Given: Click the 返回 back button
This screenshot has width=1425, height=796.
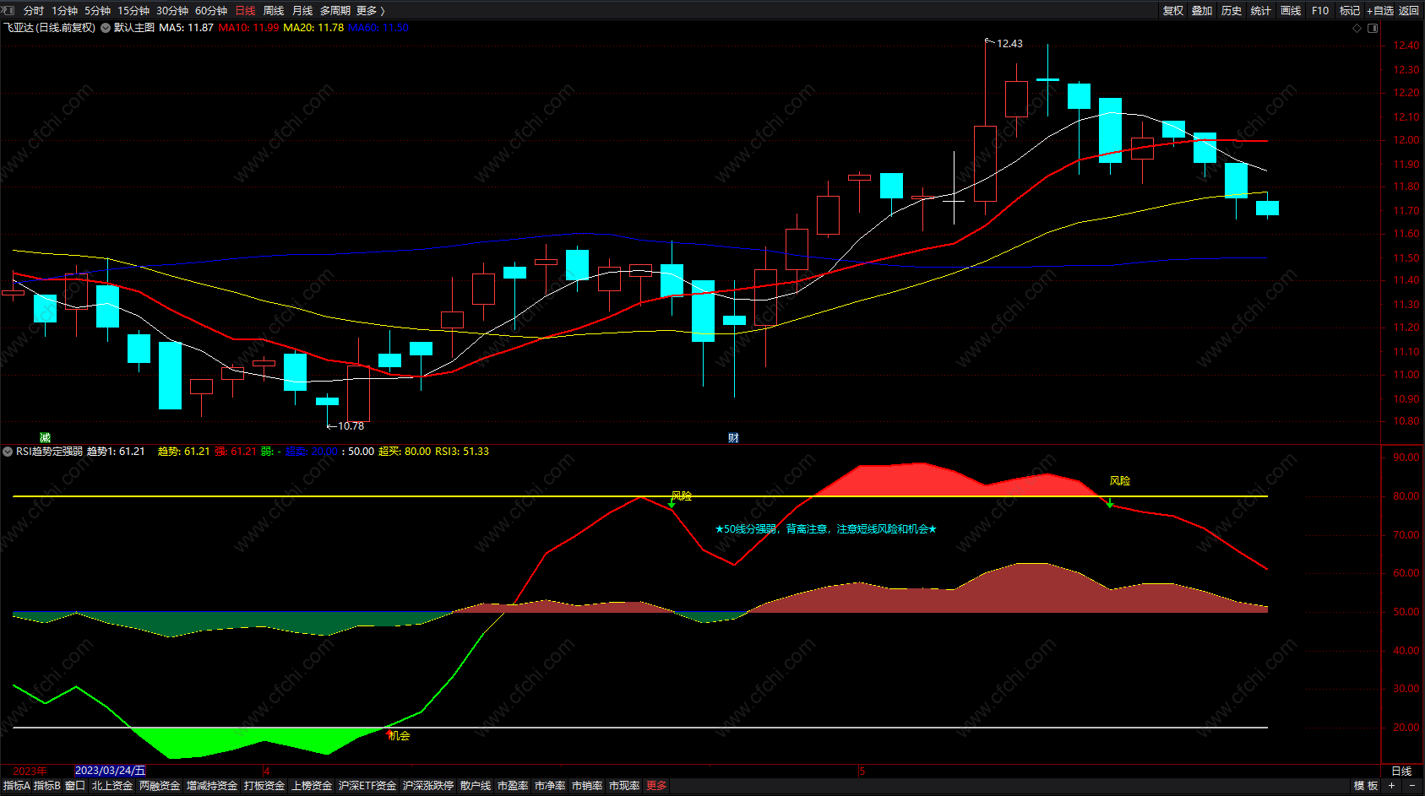Looking at the screenshot, I should click(x=1409, y=11).
